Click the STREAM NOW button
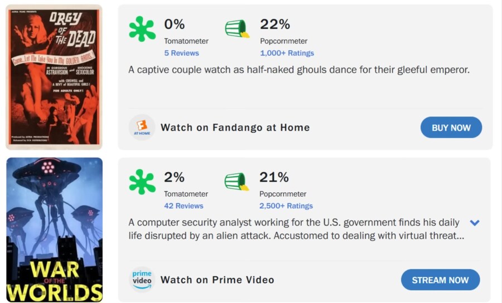This screenshot has height=303, width=502. [440, 280]
